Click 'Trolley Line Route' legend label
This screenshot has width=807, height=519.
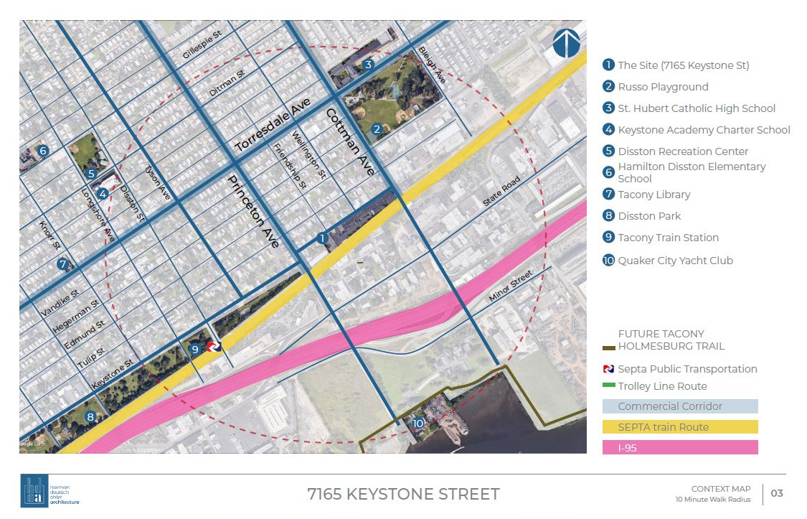coord(662,386)
